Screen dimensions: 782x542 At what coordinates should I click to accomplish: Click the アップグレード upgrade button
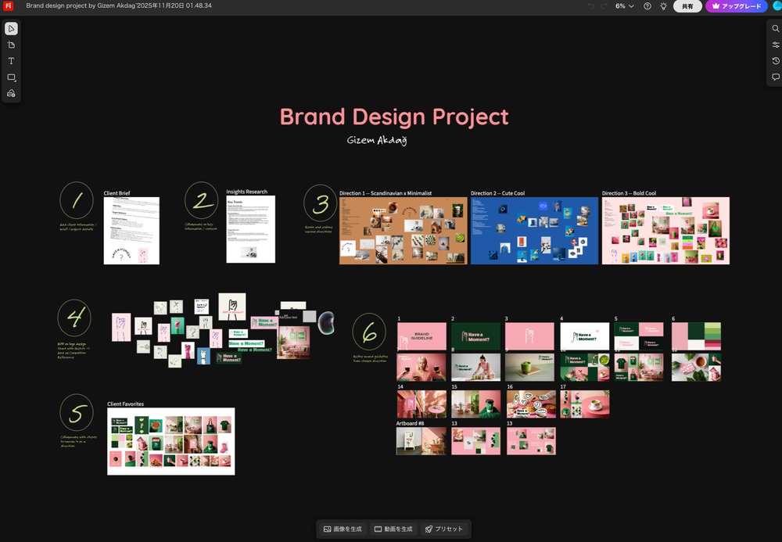pos(736,6)
